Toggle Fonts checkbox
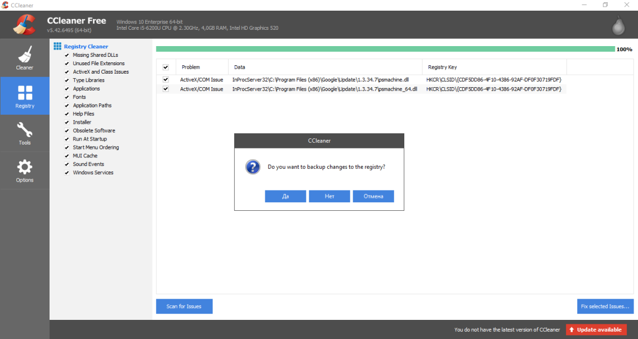The image size is (638, 339). [67, 97]
